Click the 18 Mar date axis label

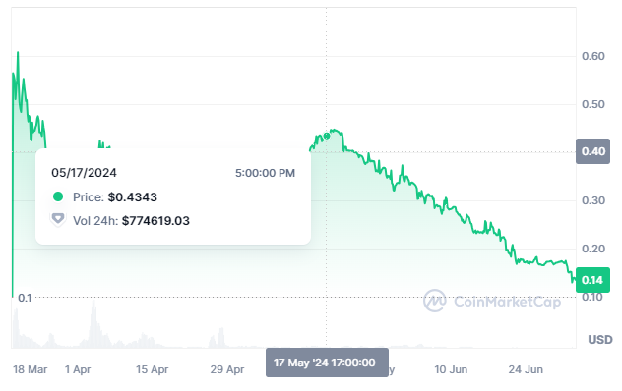[30, 369]
